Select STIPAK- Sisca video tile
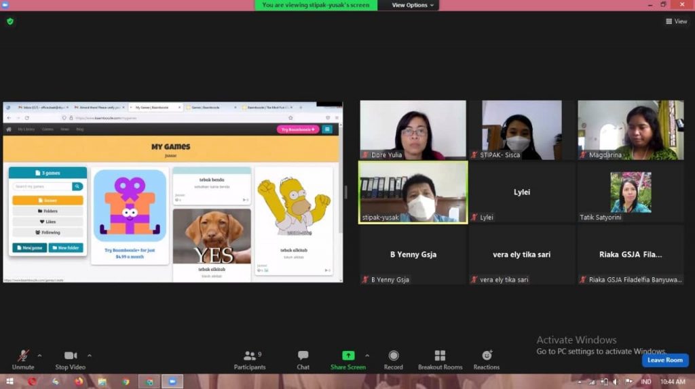Image resolution: width=695 pixels, height=389 pixels. [x=522, y=129]
